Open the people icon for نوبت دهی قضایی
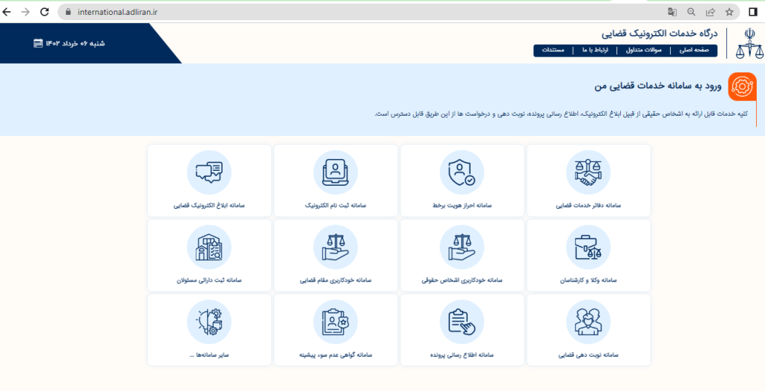The height and width of the screenshot is (391, 765). [588, 322]
